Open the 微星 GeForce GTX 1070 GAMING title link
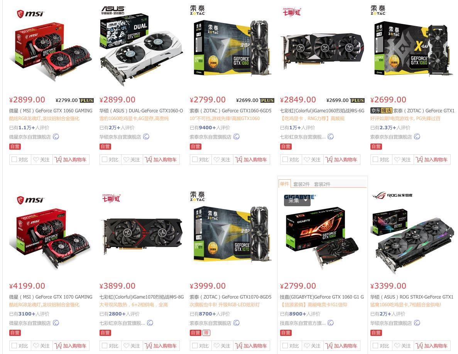This screenshot has height=354, width=458. tap(51, 297)
